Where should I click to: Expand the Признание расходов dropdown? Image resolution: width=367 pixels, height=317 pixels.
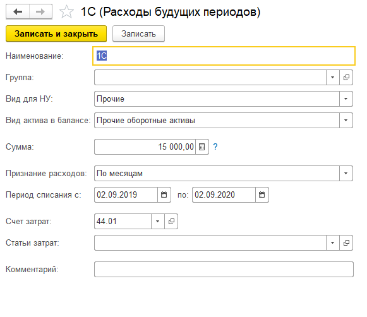point(346,174)
